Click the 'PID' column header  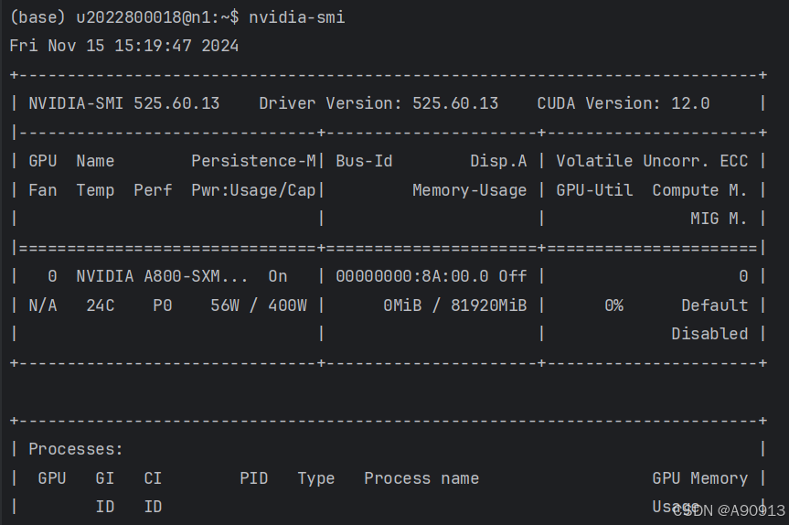(x=253, y=478)
